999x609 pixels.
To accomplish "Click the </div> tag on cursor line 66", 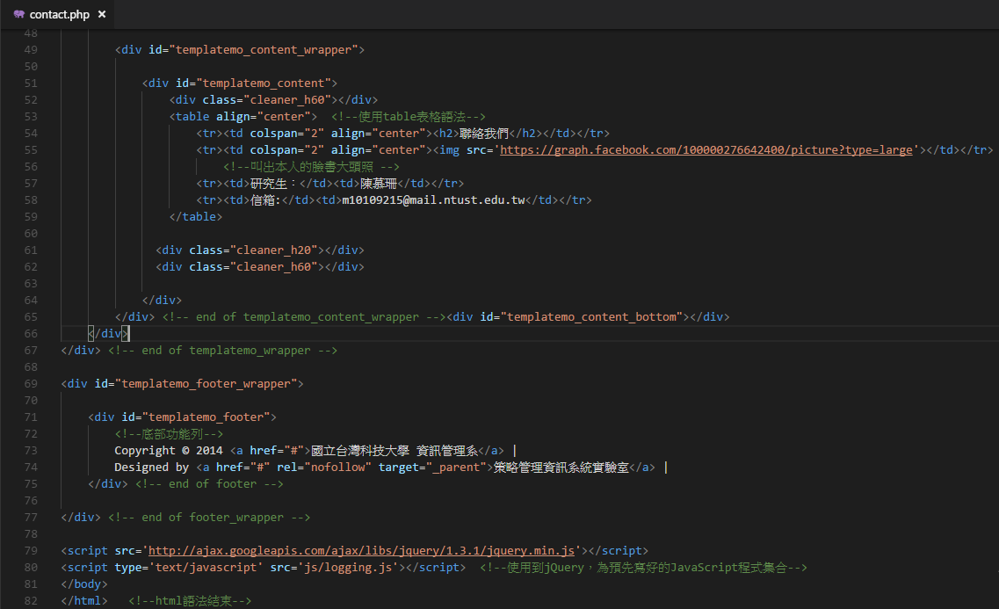I will point(108,334).
